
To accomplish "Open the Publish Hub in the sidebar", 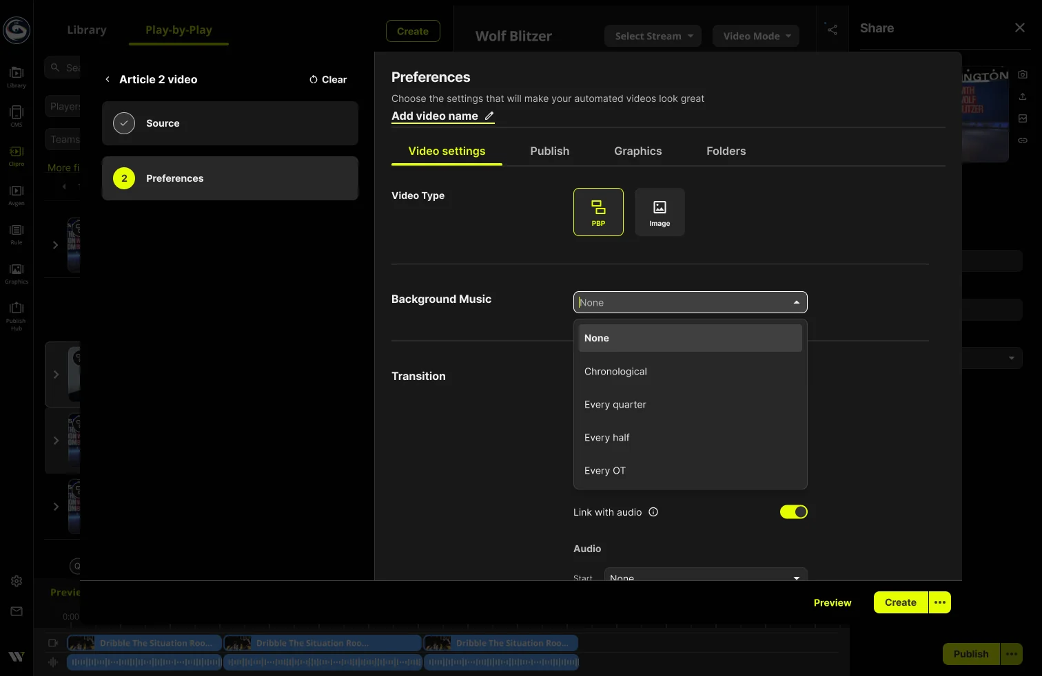I will tap(17, 315).
